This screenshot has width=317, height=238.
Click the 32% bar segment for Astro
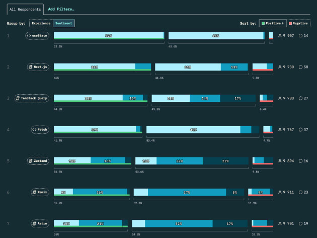179,223
